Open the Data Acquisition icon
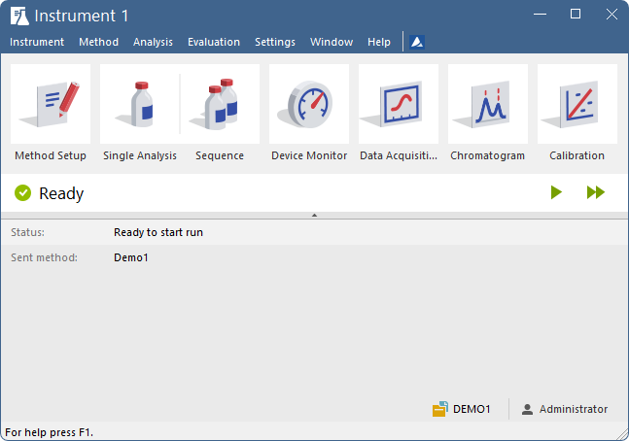This screenshot has width=629, height=441. click(399, 104)
